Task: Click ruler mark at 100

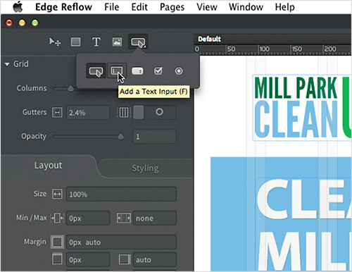Action: tap(264, 49)
